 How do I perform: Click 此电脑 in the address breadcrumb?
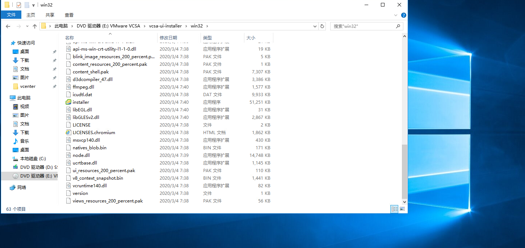click(x=61, y=26)
